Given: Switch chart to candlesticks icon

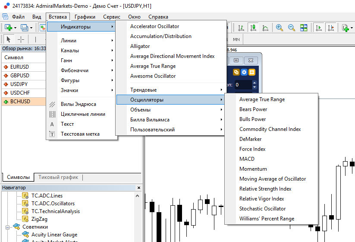Looking at the screenshot, I should pos(253,28).
